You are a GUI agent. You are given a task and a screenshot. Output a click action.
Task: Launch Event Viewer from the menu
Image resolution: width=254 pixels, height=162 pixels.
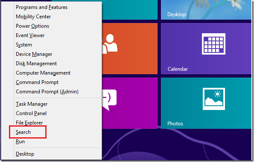point(30,35)
